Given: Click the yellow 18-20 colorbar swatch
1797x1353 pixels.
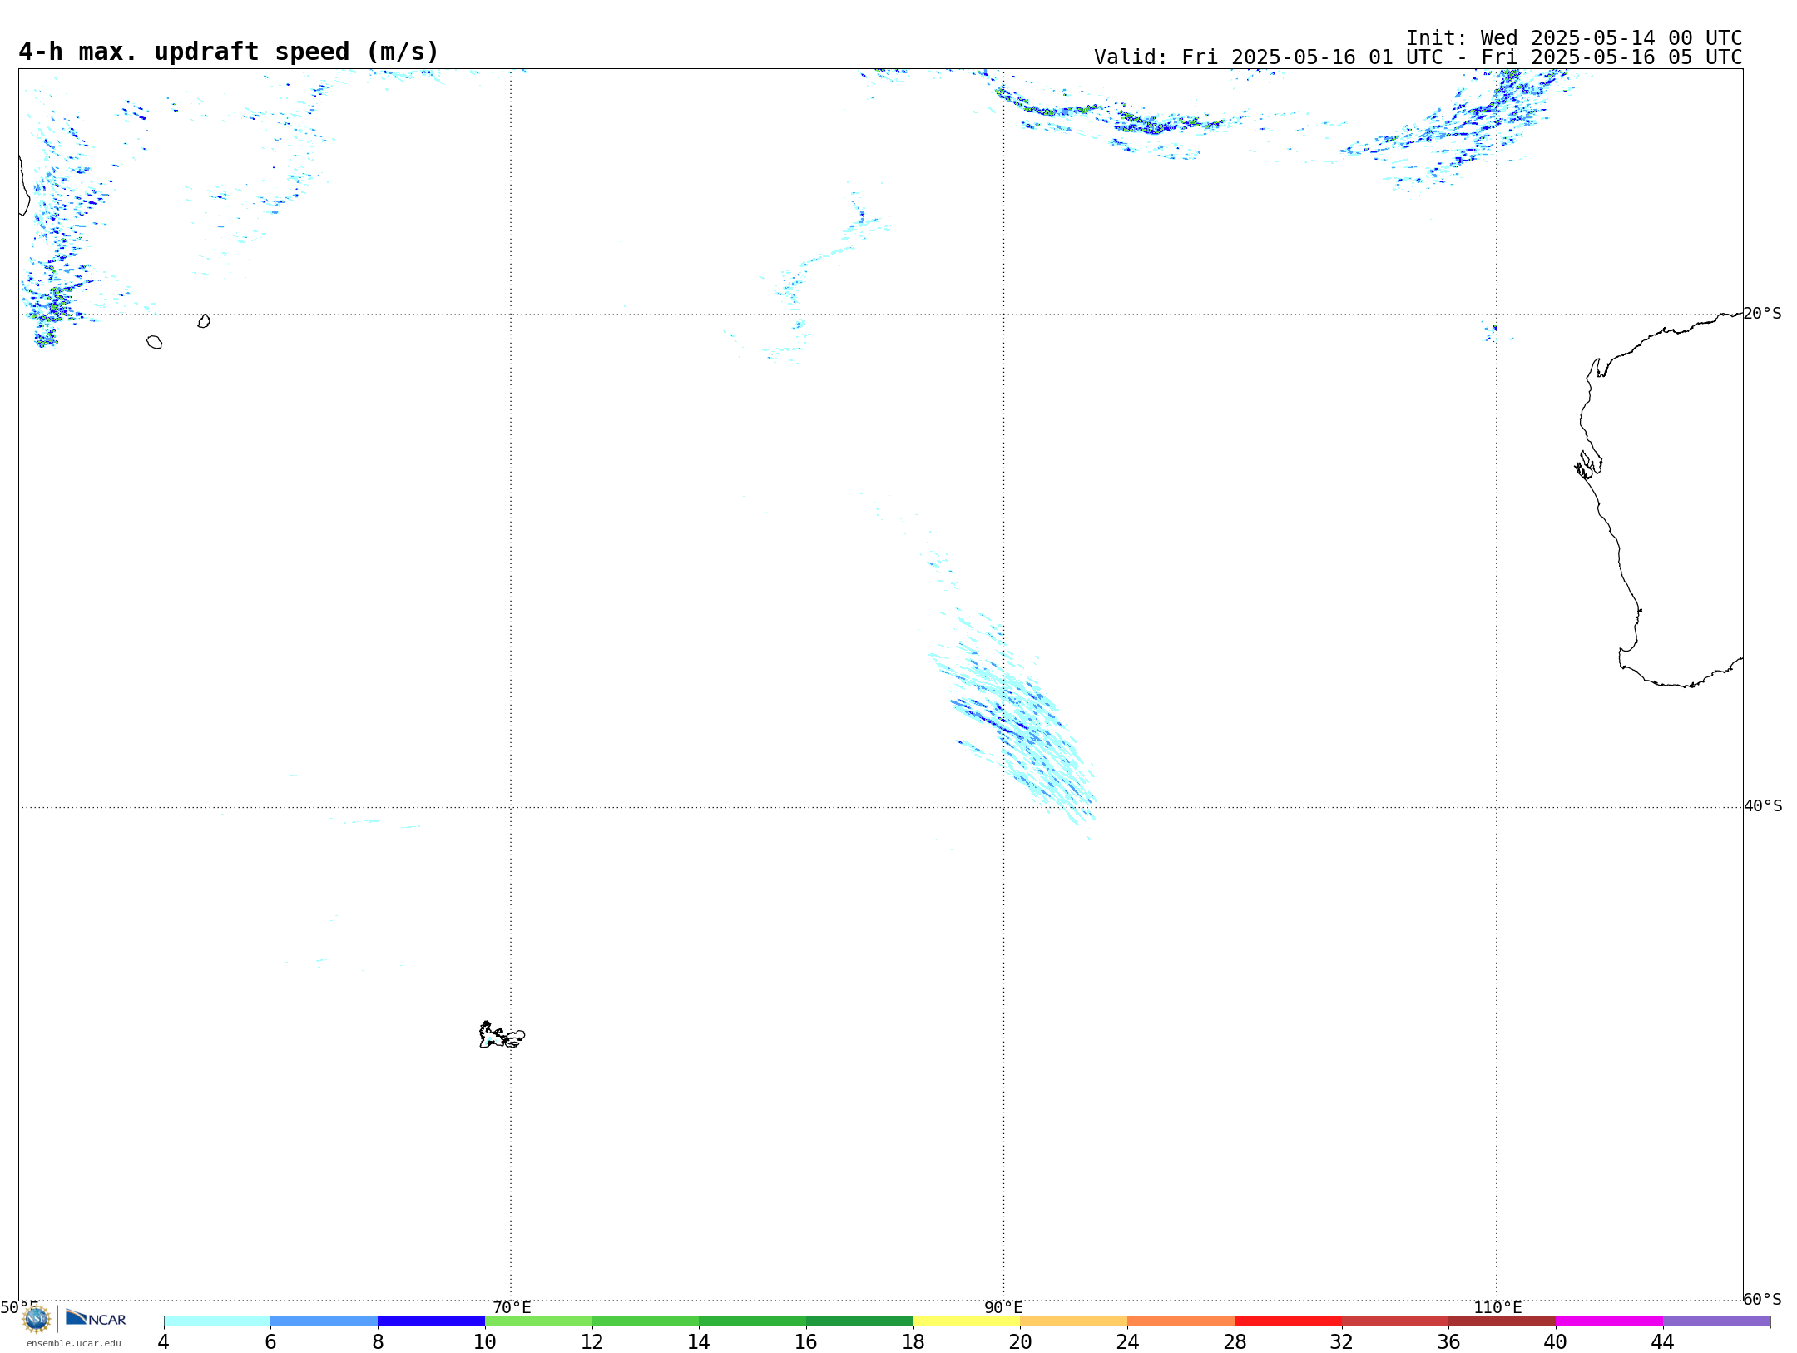Looking at the screenshot, I should (967, 1321).
